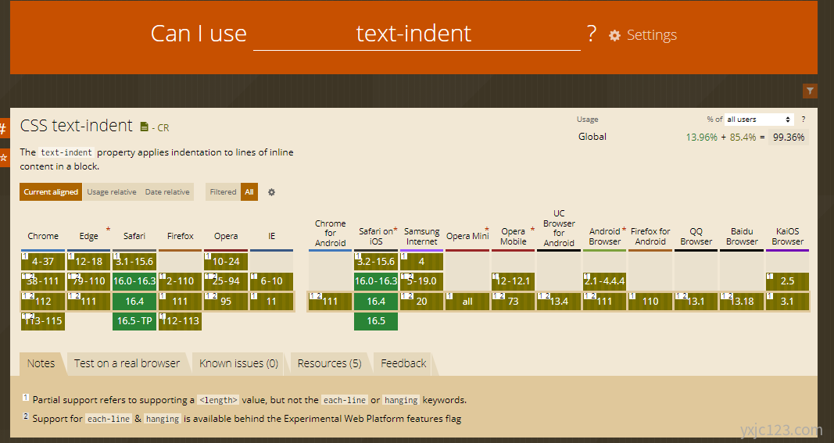This screenshot has width=834, height=443.
Task: Click the Android Browser column header
Action: tap(605, 236)
